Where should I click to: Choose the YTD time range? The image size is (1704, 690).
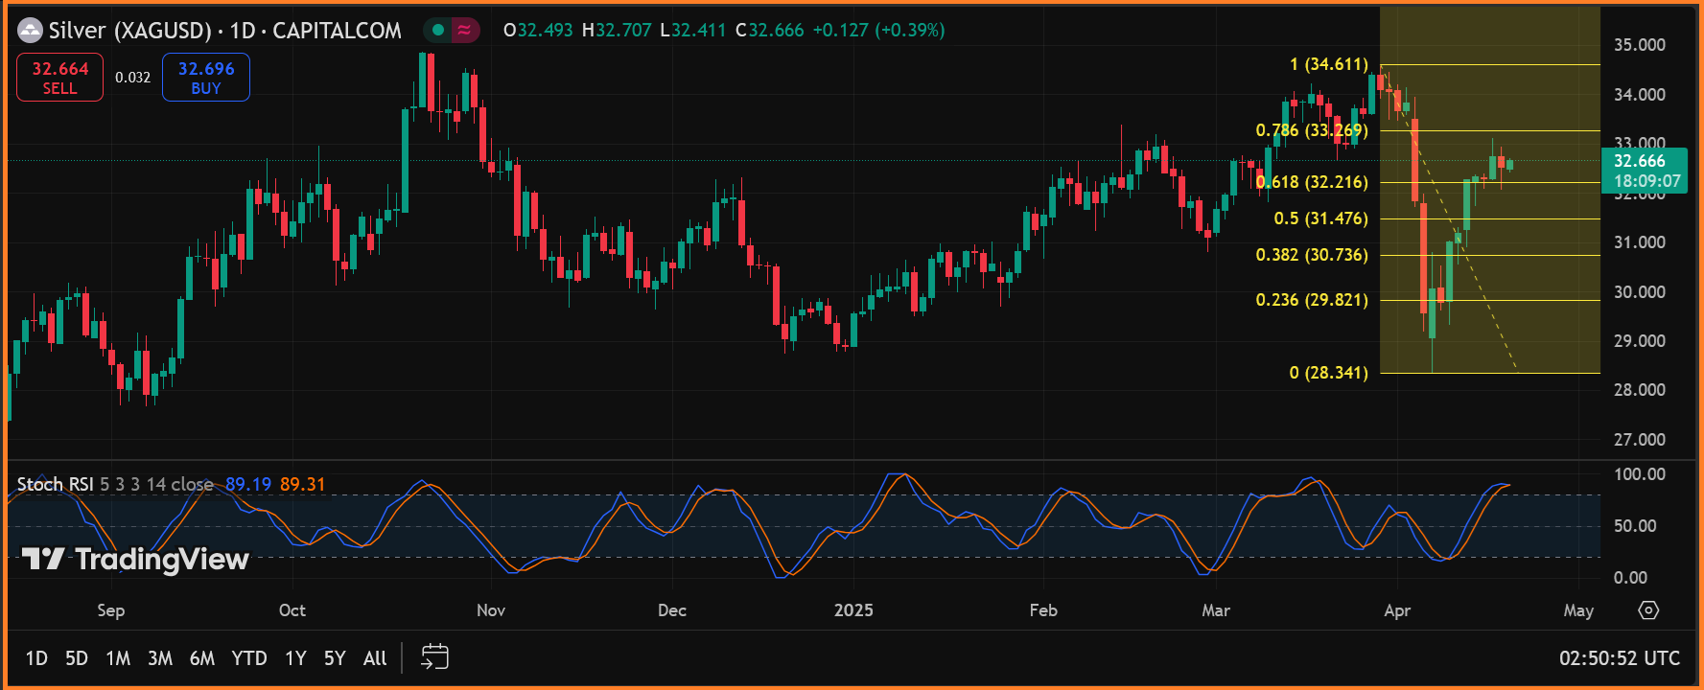(x=249, y=658)
